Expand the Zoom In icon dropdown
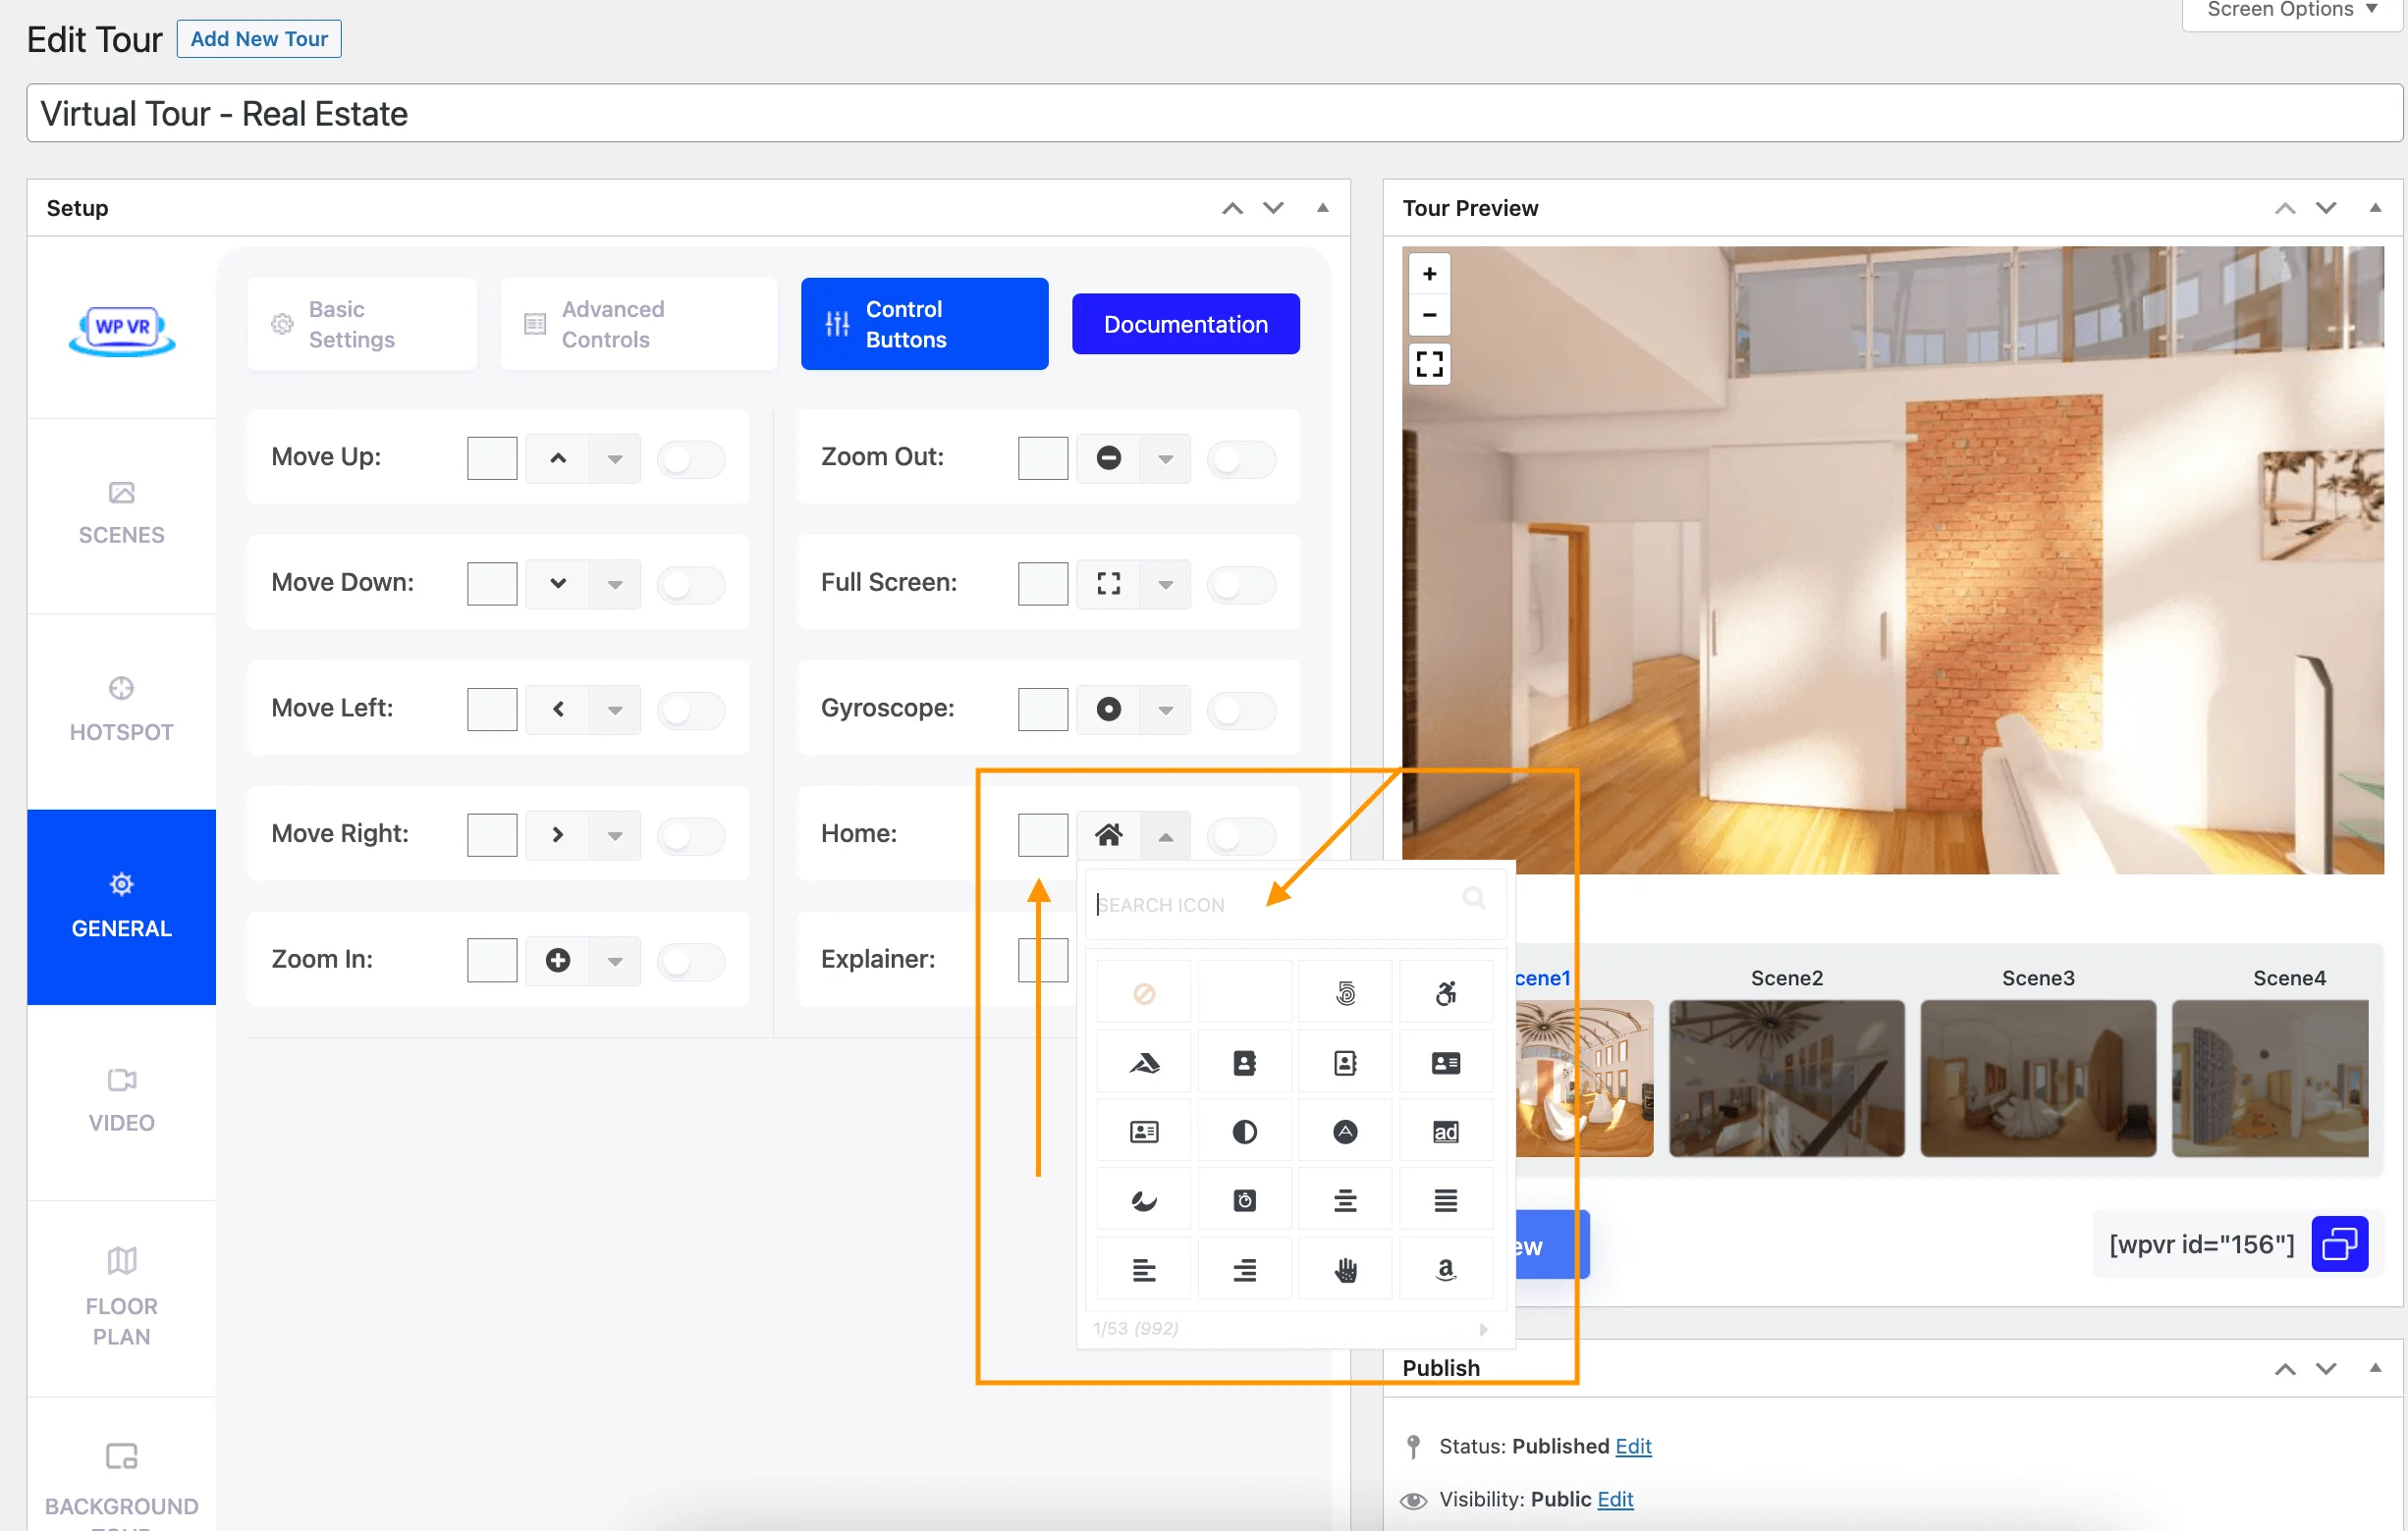 coord(613,958)
